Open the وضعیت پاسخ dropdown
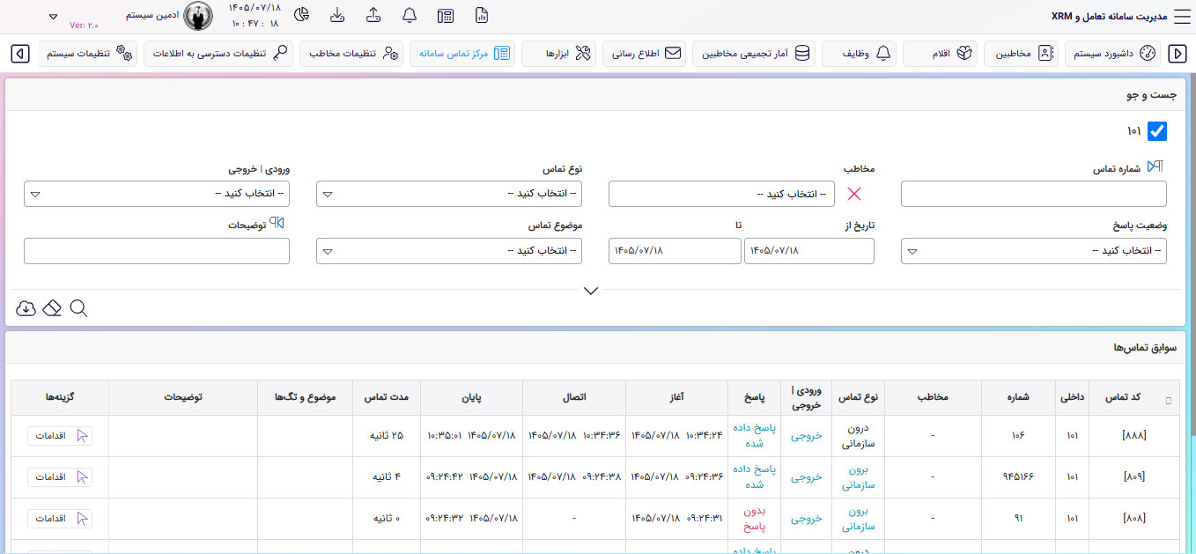Image resolution: width=1196 pixels, height=554 pixels. click(x=1034, y=251)
